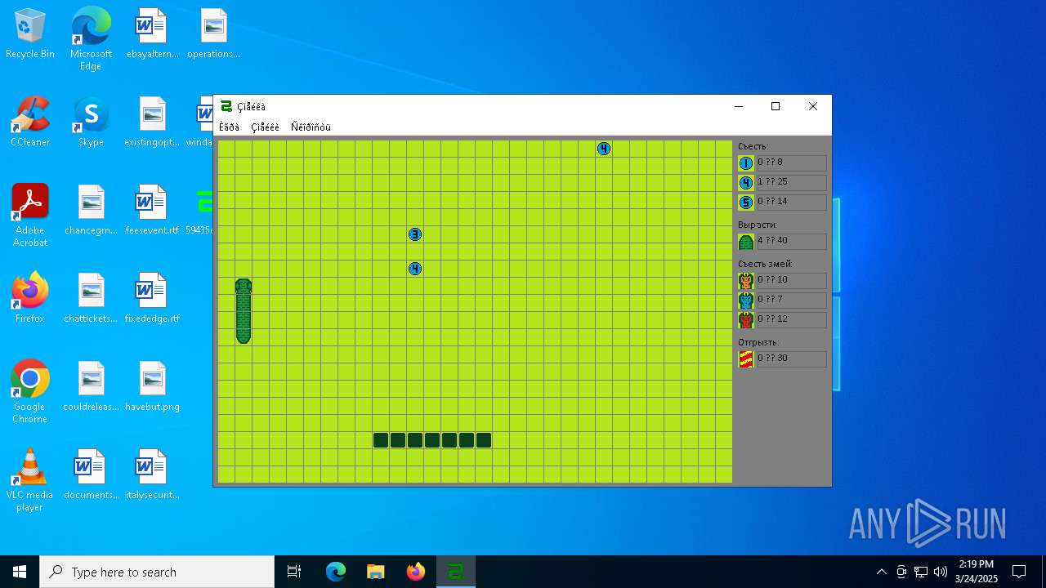Open the Windows Start menu
The image size is (1046, 588).
(20, 572)
